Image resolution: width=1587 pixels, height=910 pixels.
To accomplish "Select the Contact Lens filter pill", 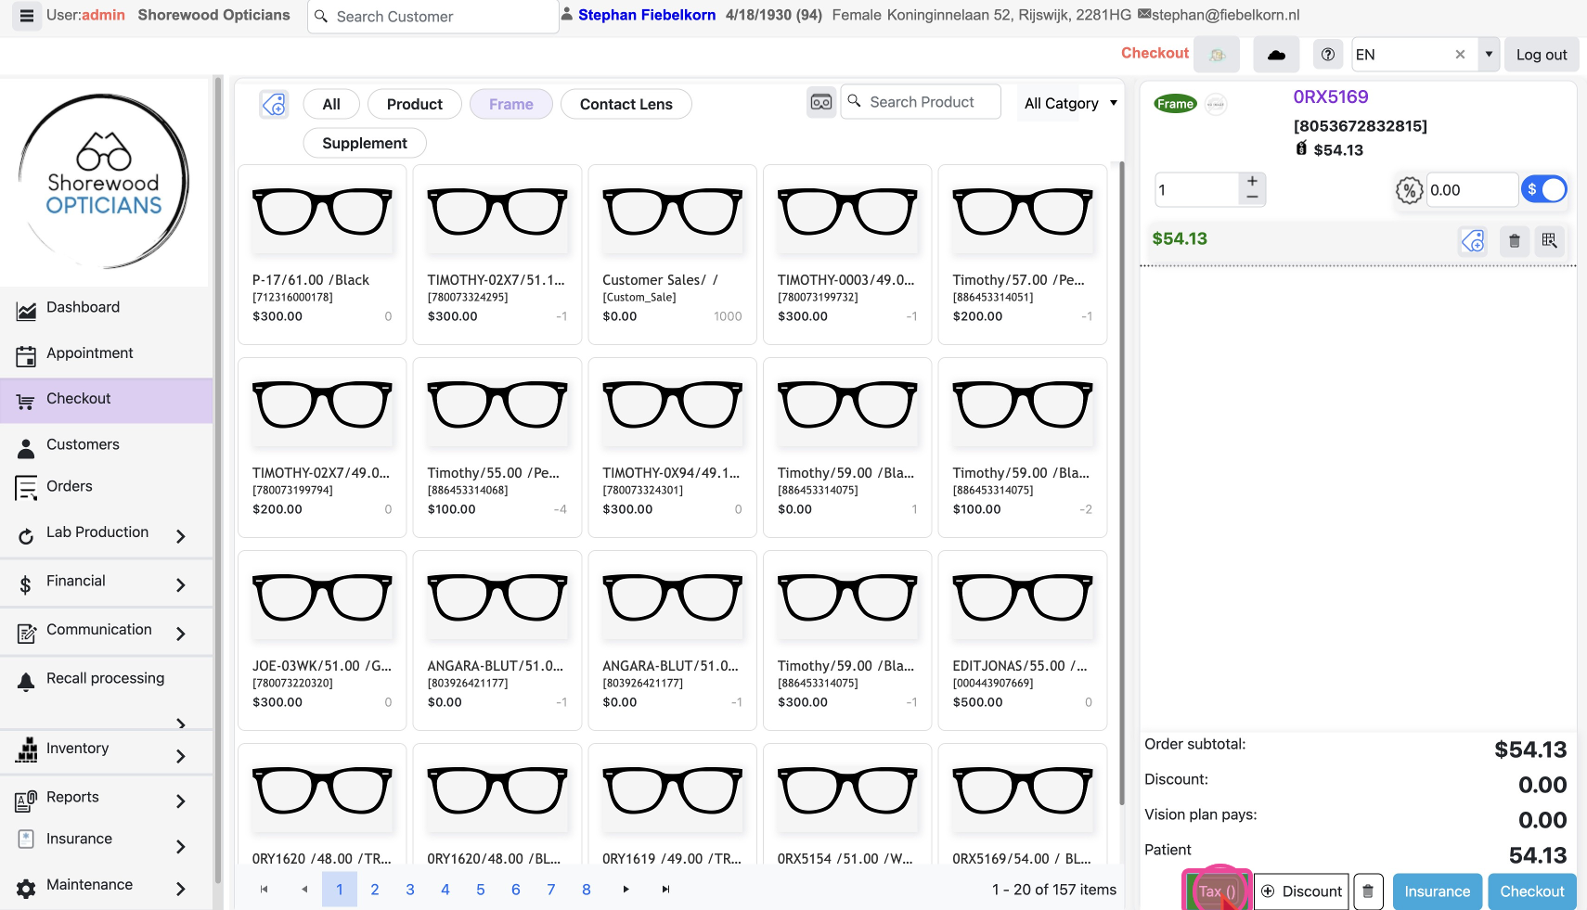I will point(626,105).
